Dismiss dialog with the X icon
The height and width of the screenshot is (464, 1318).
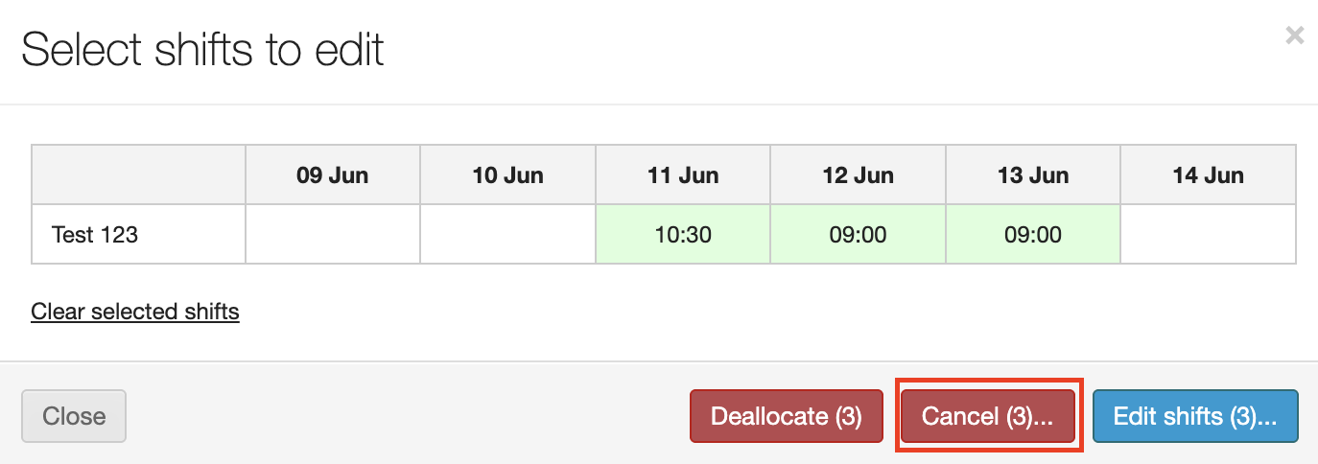tap(1294, 36)
